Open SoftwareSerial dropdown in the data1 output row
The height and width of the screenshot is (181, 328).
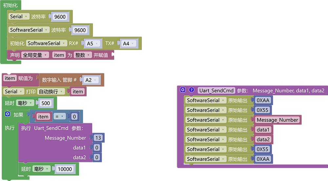click(x=206, y=130)
